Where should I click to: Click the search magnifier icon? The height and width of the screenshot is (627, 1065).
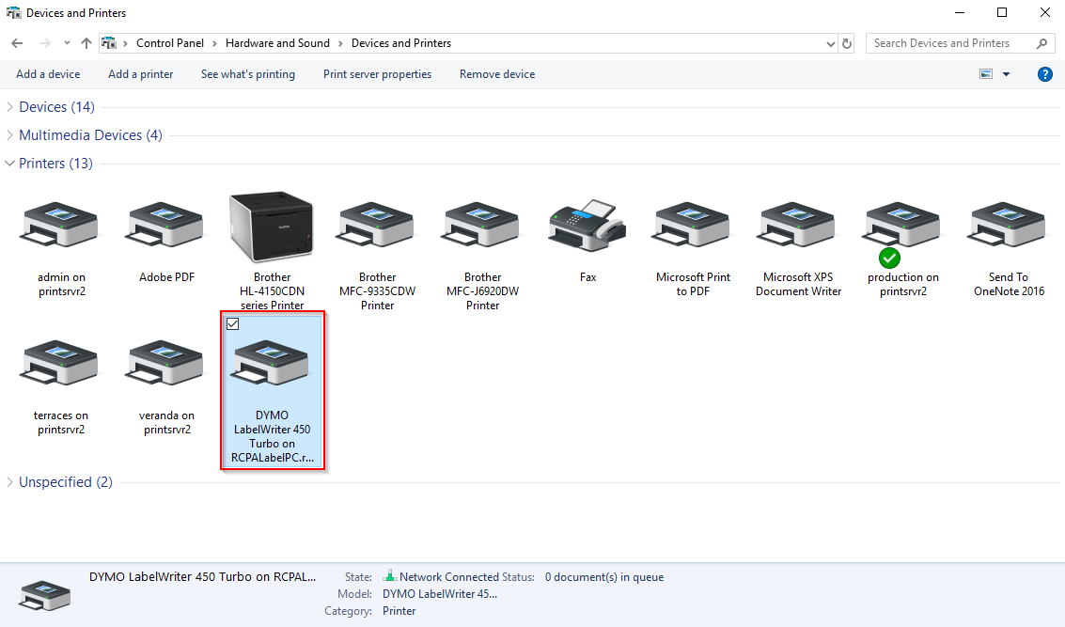(1042, 43)
